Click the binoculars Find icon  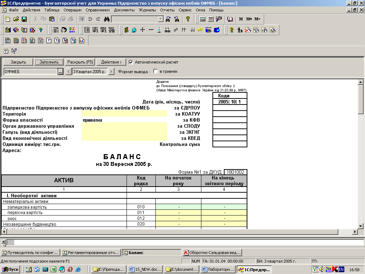(x=107, y=19)
